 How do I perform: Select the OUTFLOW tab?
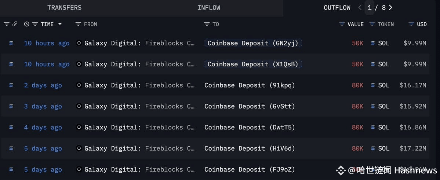337,8
